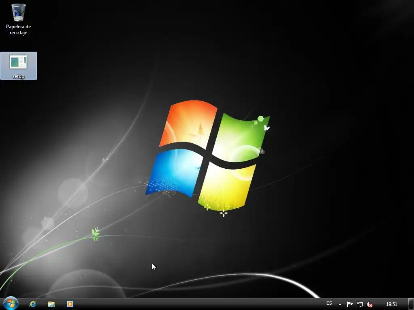
Task: Click the muted volume speaker icon
Action: [x=370, y=304]
